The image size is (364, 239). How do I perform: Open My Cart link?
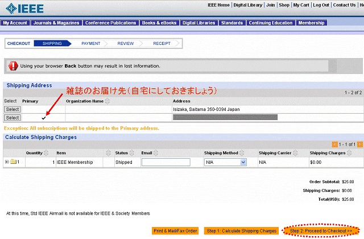[301, 5]
